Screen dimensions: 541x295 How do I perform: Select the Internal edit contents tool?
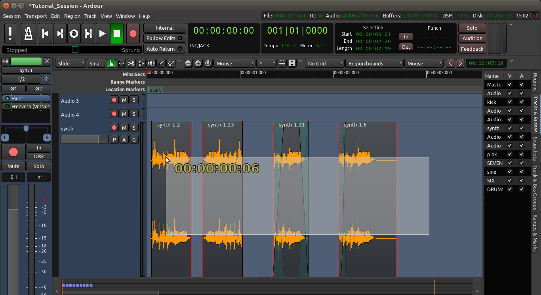point(171,63)
